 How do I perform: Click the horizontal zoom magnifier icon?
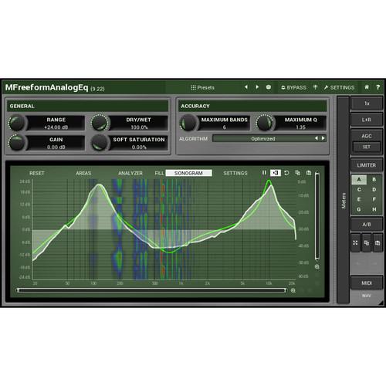(293, 290)
